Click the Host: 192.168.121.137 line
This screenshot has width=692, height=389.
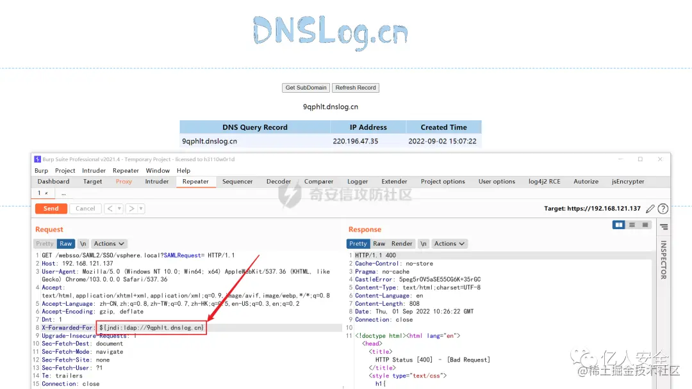pyautogui.click(x=78, y=264)
